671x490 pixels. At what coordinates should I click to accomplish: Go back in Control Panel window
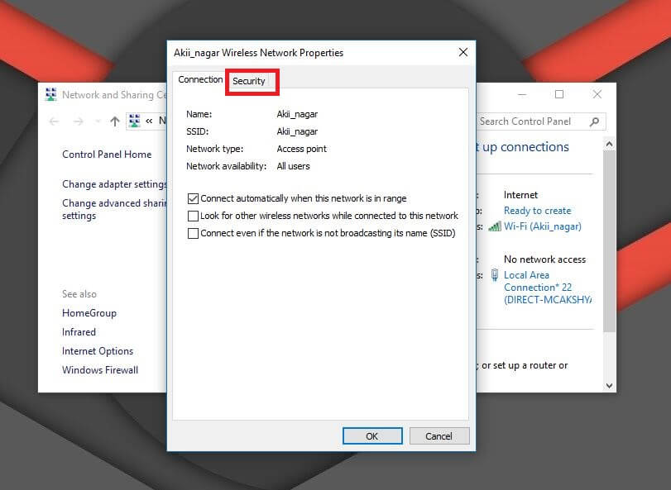coord(55,121)
